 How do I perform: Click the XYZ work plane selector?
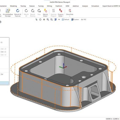(84, 20)
